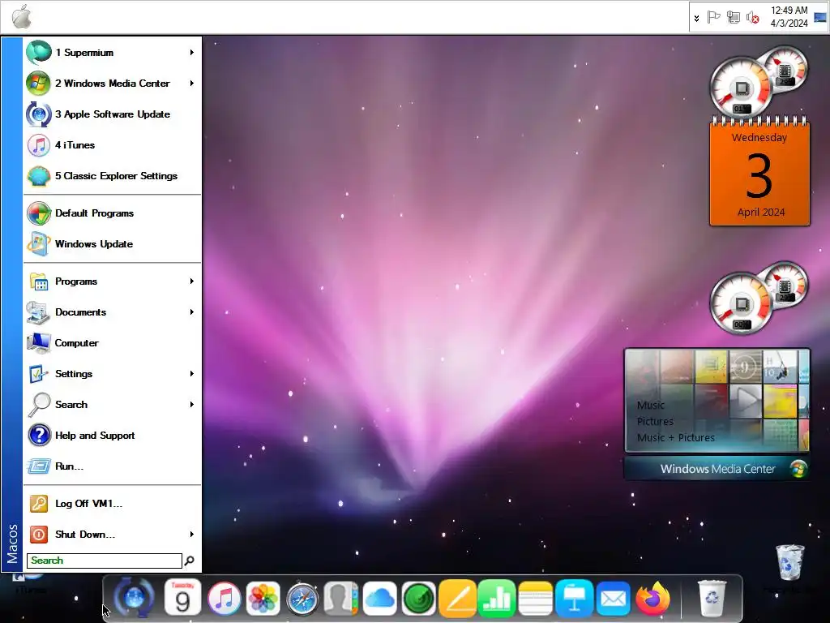Click the magnifier beside the search box
Viewport: 830px width, 623px height.
tap(190, 561)
